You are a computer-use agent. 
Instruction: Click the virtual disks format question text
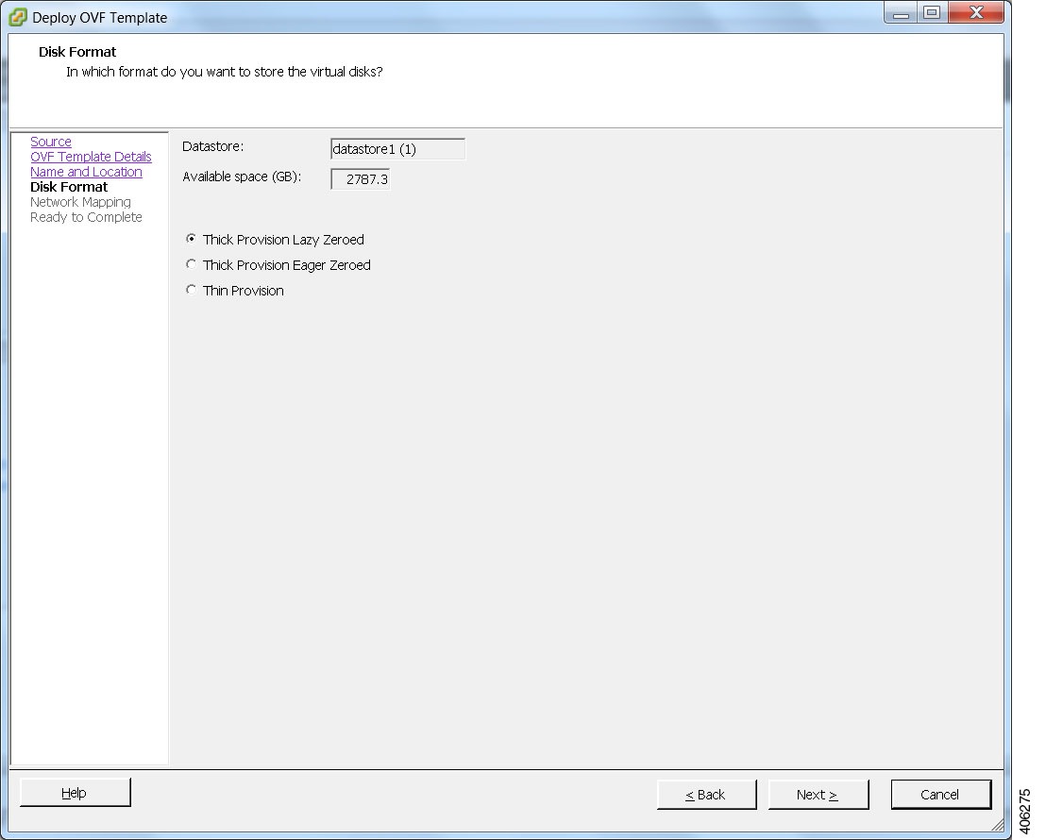[224, 72]
